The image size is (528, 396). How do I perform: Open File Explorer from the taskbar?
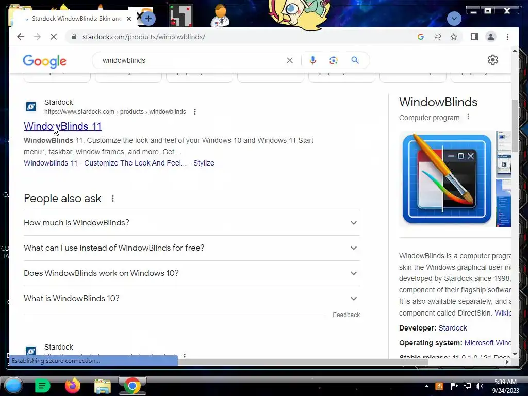103,386
